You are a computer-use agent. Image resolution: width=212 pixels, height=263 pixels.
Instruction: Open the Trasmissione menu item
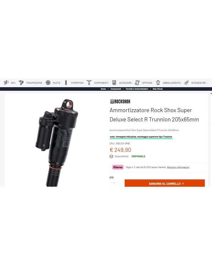click(34, 83)
